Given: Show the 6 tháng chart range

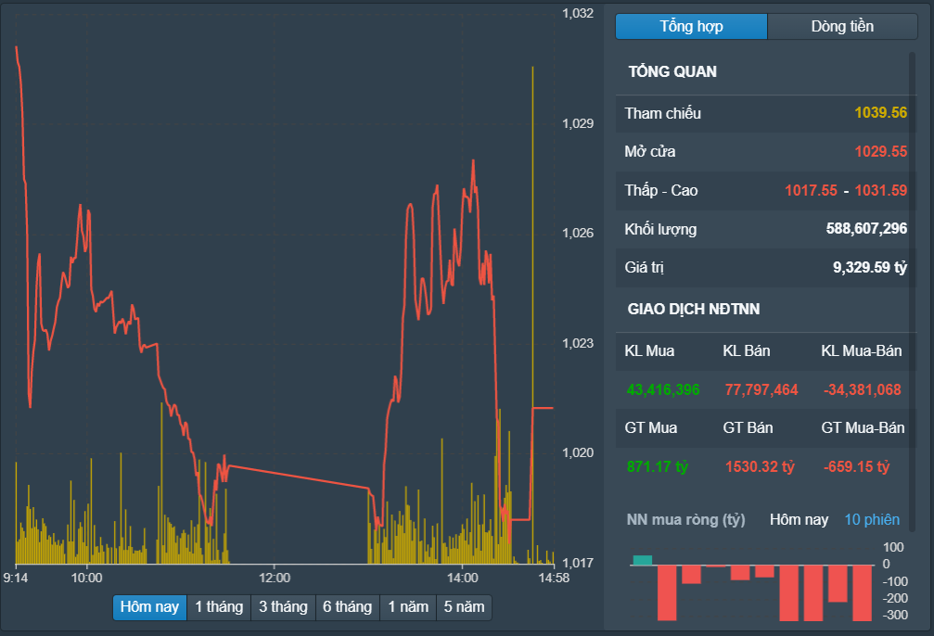Looking at the screenshot, I should tap(347, 607).
